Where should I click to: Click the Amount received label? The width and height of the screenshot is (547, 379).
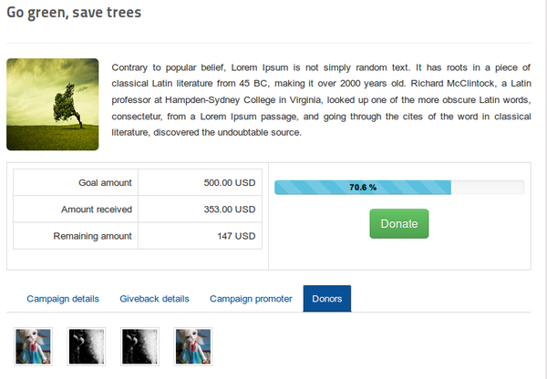(97, 210)
